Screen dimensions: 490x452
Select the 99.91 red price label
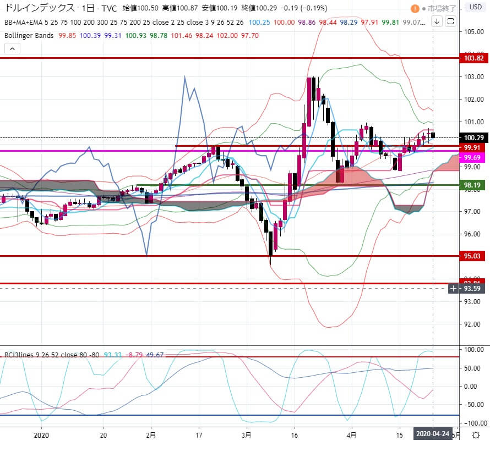coord(472,147)
